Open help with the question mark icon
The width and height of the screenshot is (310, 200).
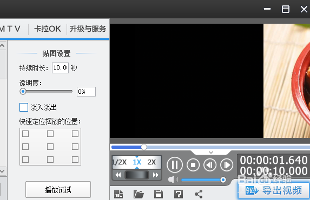(179, 194)
